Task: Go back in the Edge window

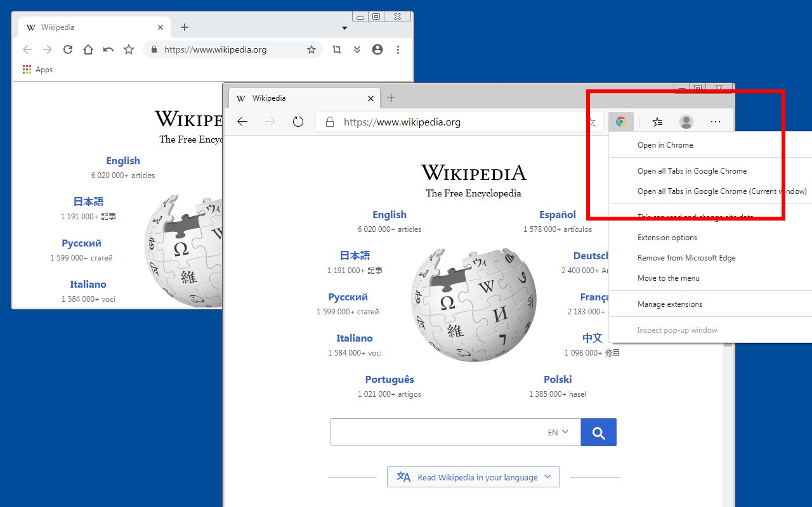Action: click(x=242, y=122)
